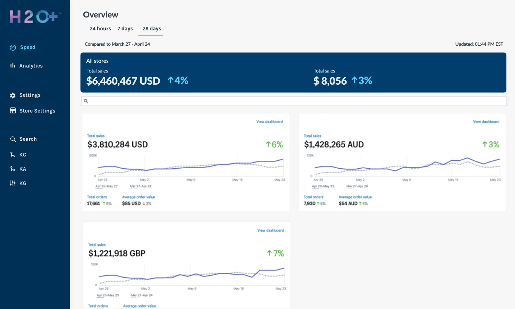
Task: Click the magnifier inside the store search bar
Action: (x=86, y=101)
